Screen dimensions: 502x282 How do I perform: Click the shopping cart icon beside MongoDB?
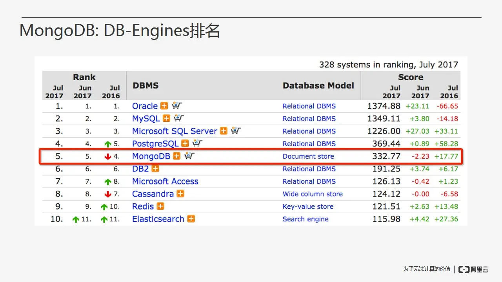(189, 156)
